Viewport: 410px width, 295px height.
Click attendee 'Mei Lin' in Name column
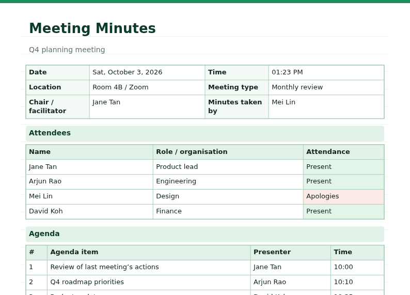[x=89, y=197]
